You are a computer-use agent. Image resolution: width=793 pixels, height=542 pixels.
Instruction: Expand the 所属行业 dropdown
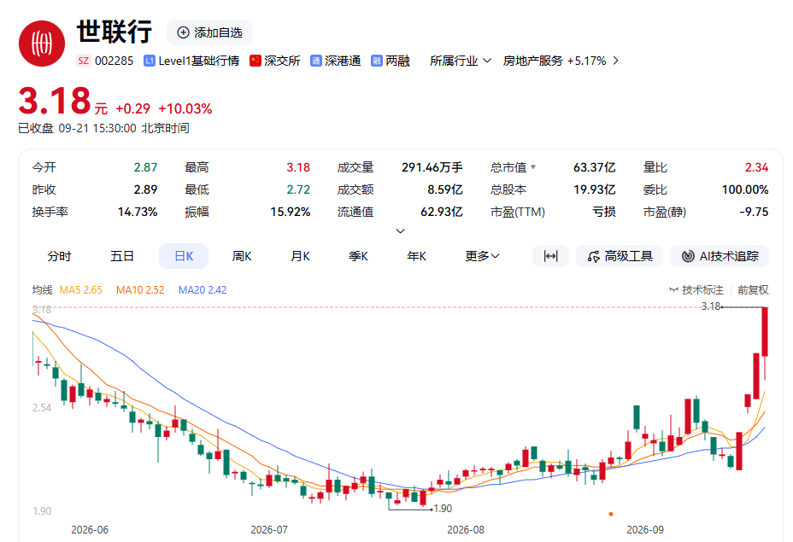(x=461, y=61)
